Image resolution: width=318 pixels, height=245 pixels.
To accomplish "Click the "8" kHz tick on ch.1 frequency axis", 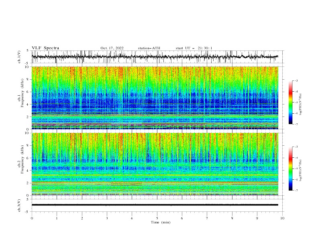I will [28, 79].
